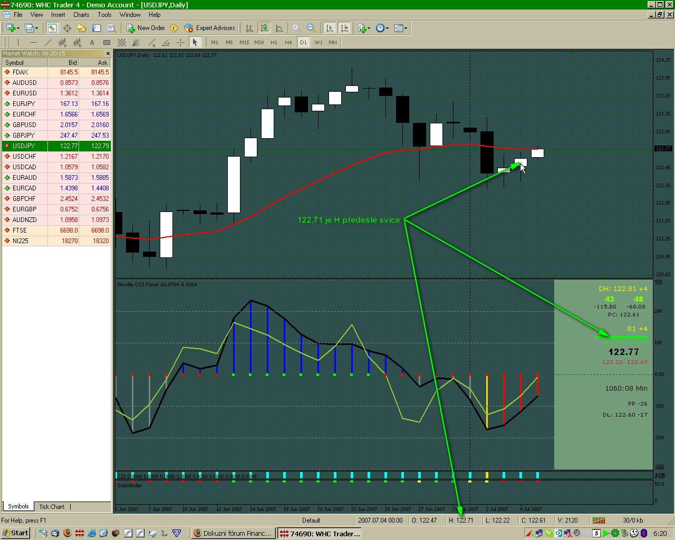Select the text label rectangle tool
This screenshot has width=675, height=540.
point(107,42)
